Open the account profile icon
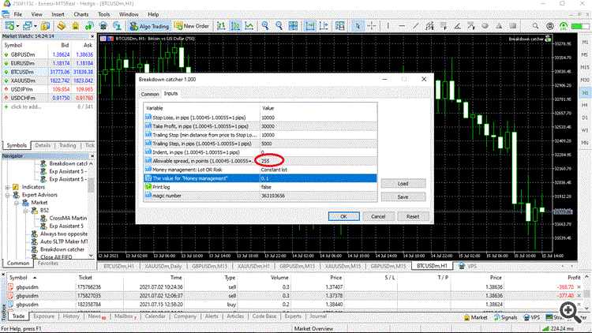This screenshot has height=333, width=592. click(x=549, y=26)
